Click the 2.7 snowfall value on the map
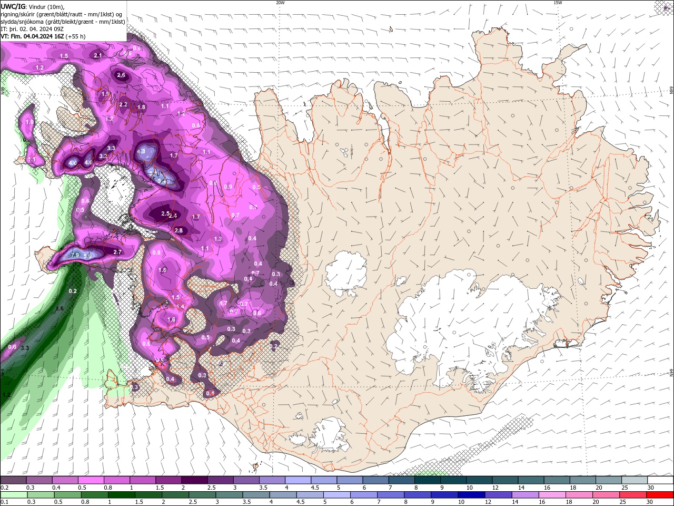Screen dimensions: 674x506 [117, 252]
